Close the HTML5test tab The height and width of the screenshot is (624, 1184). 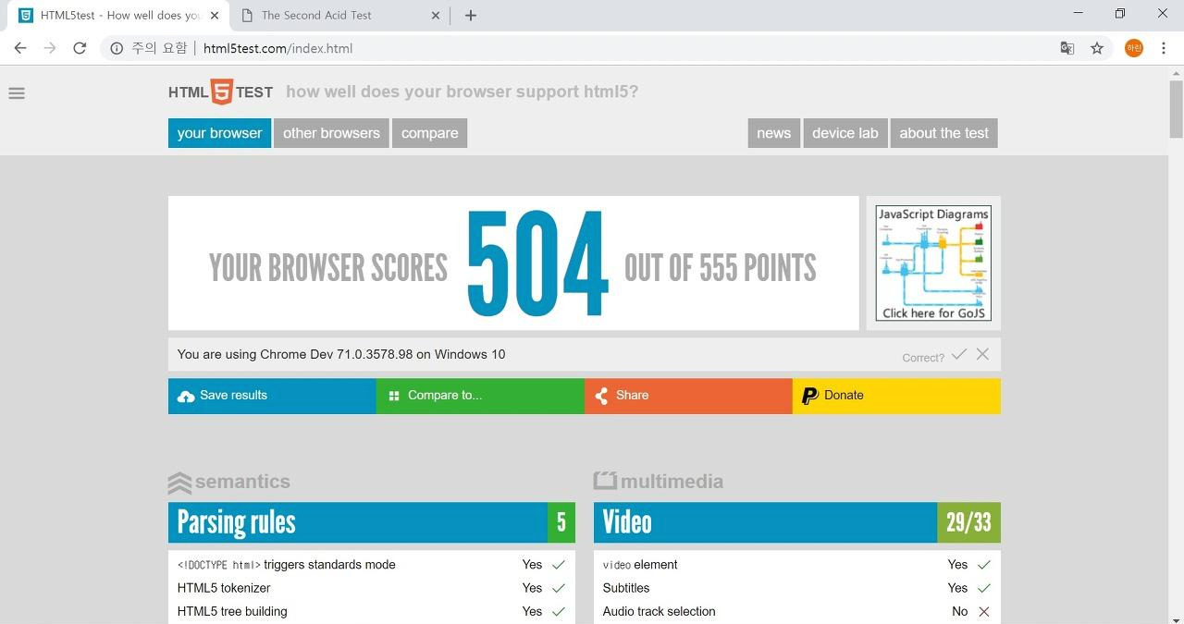coord(215,15)
